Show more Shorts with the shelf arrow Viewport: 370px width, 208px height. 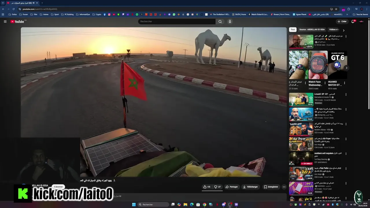click(346, 68)
